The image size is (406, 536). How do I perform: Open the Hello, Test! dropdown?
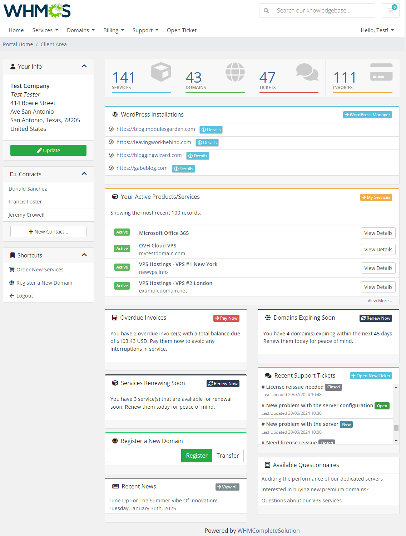click(x=377, y=30)
